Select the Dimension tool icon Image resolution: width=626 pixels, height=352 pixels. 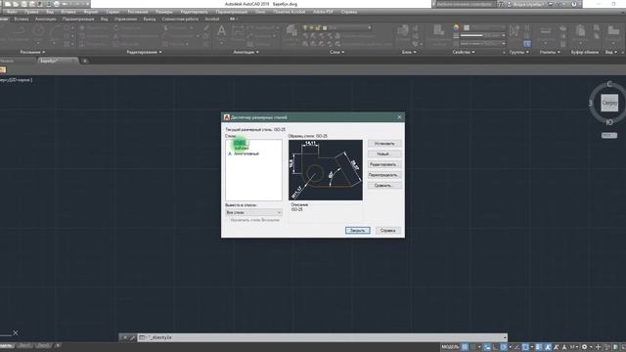[238, 31]
